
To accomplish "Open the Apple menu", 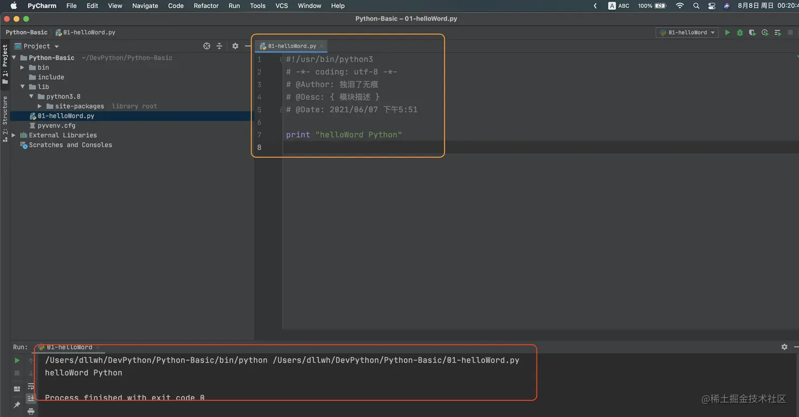I will pos(14,6).
